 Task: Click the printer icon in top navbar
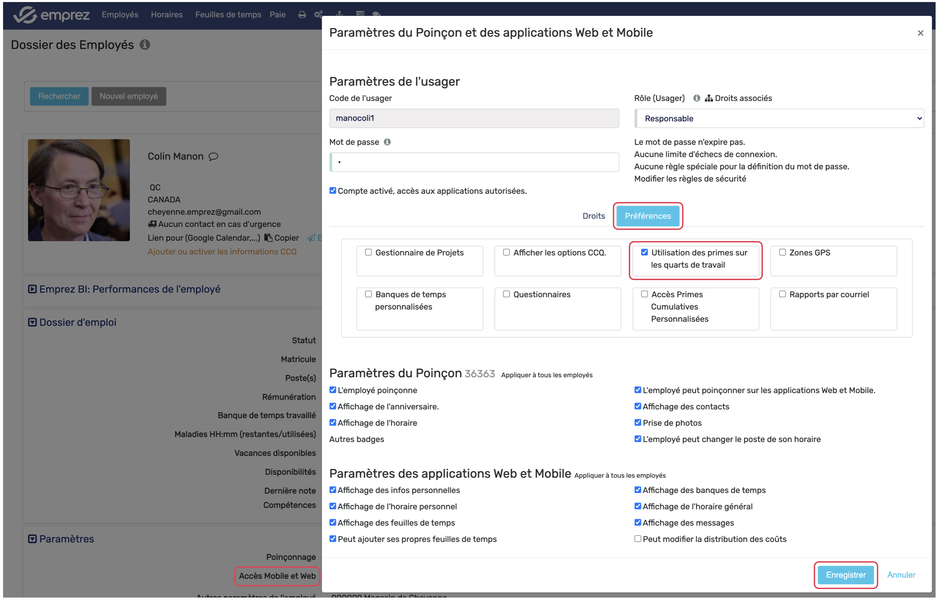pyautogui.click(x=302, y=15)
